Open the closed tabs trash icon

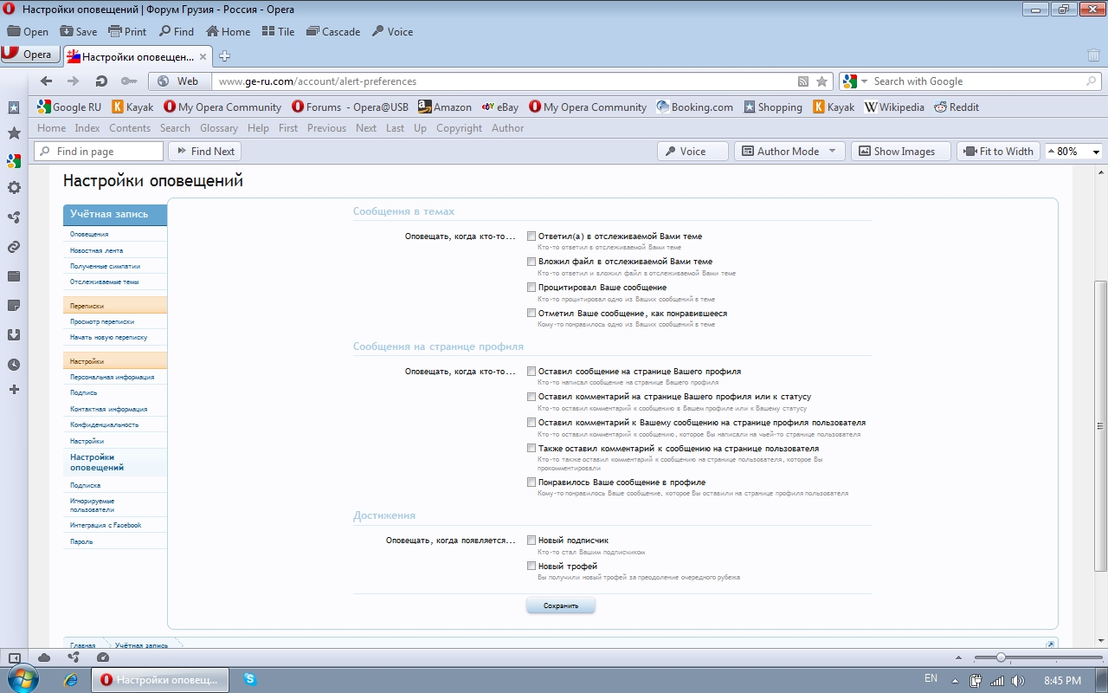(1093, 55)
